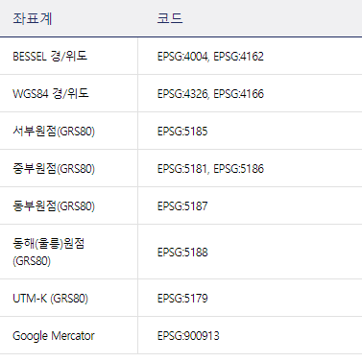362x362 pixels.
Task: Select the EPSG:4326, EPSG:4166 cell
Action: [x=250, y=93]
